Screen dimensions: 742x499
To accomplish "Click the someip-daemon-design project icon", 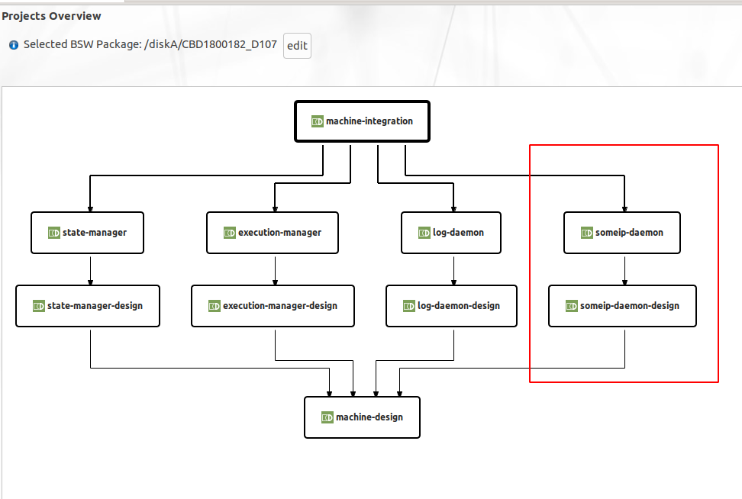I will tap(572, 306).
